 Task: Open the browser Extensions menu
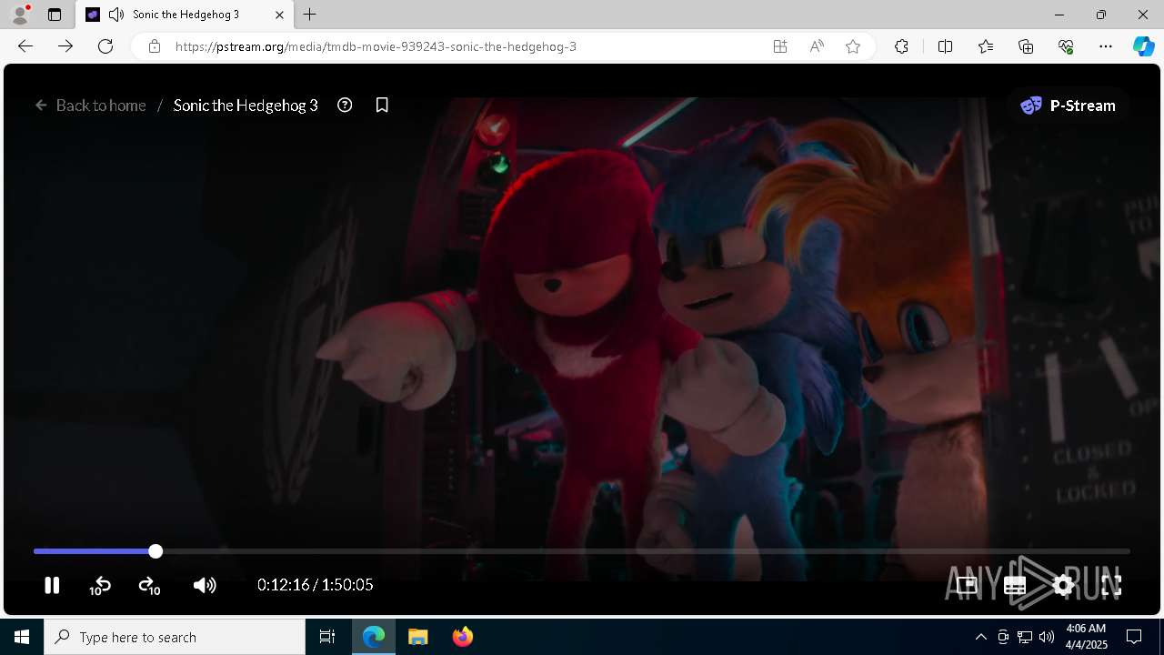901,46
